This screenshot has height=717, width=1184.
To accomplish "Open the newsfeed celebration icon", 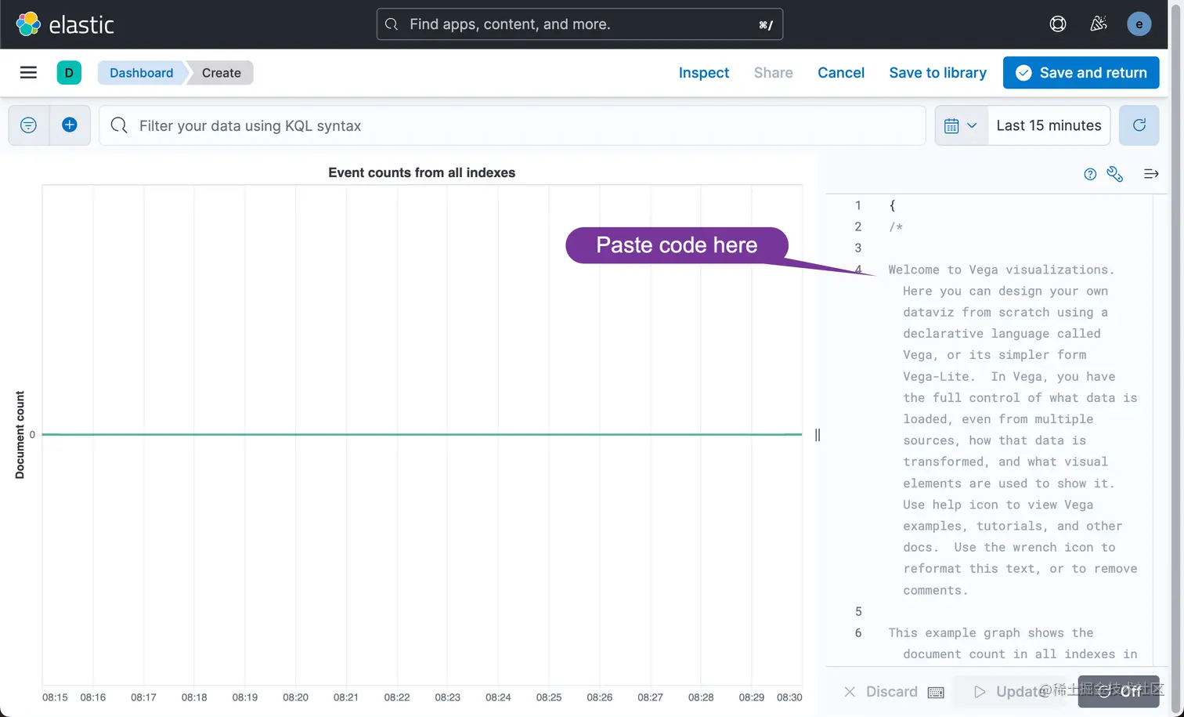I will click(1099, 24).
